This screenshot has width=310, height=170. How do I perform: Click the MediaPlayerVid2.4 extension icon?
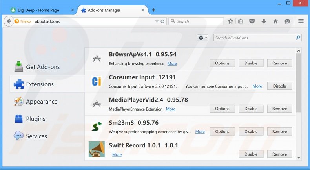coord(97,104)
